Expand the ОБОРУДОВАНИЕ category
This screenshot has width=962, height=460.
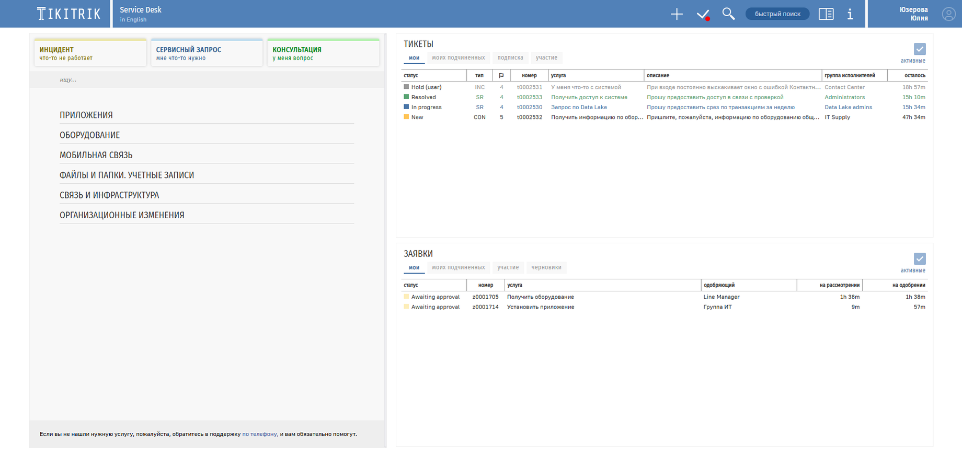point(90,135)
